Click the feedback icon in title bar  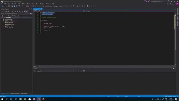point(149,1)
